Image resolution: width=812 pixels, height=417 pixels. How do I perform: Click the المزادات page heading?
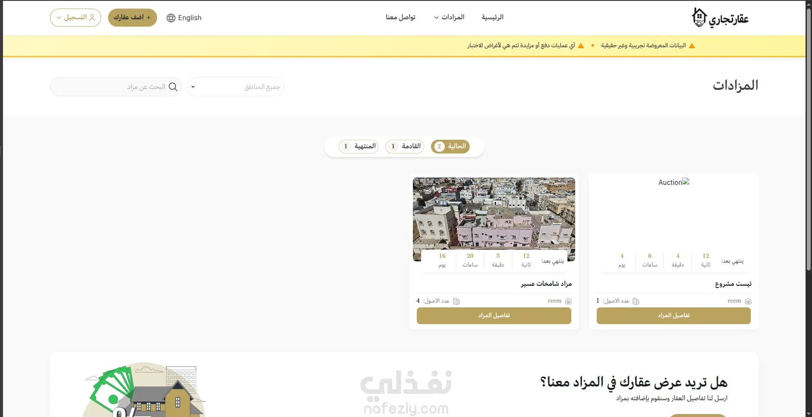[735, 85]
